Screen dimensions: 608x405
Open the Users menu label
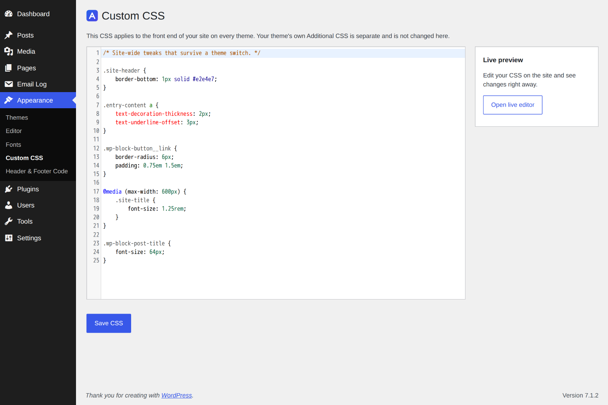click(26, 205)
